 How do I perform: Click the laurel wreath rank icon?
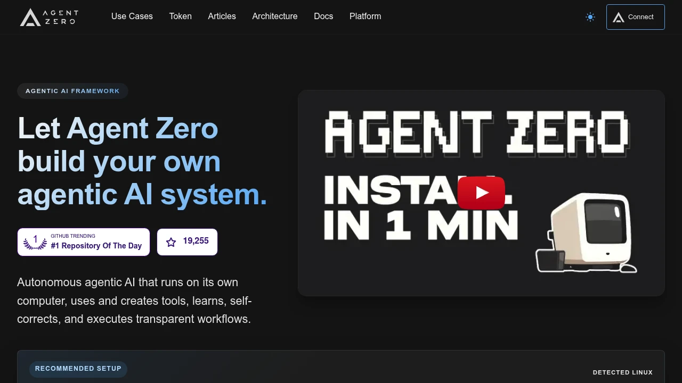click(x=35, y=242)
